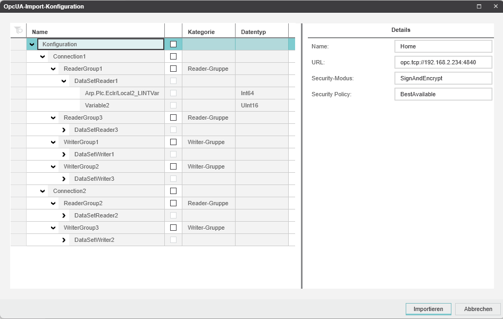
Task: Expand the DataSetWriter1 node
Action: (x=64, y=154)
